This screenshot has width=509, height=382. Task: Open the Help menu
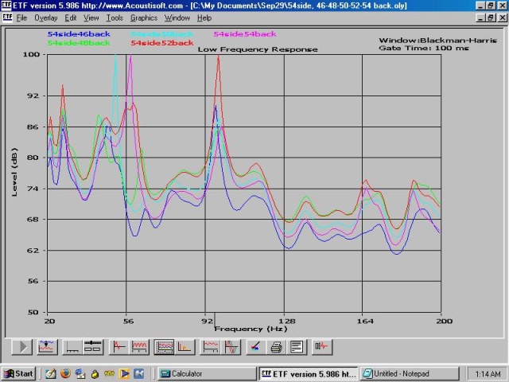[x=204, y=18]
